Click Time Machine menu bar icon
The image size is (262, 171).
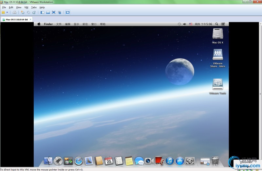(179, 24)
